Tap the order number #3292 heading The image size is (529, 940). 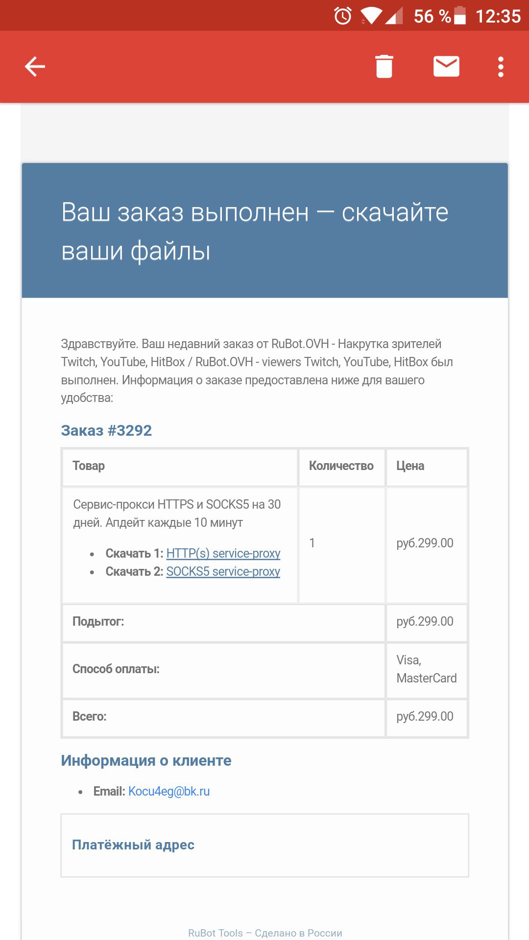click(x=106, y=430)
